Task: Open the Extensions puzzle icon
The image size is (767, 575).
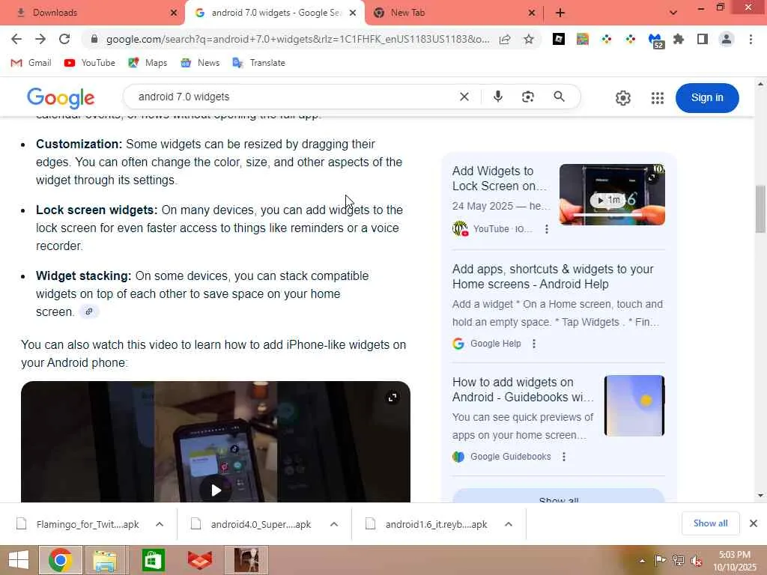Action: pyautogui.click(x=679, y=39)
